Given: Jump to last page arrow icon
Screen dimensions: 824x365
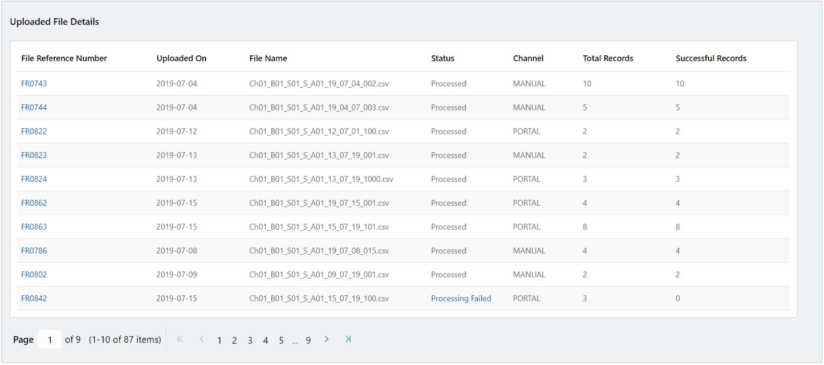Looking at the screenshot, I should click(348, 339).
